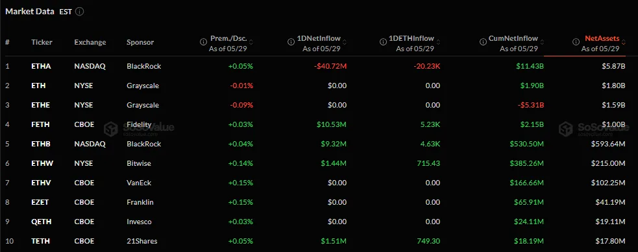The width and height of the screenshot is (638, 252).
Task: Click the $9.32M net inflow value
Action: click(x=333, y=144)
